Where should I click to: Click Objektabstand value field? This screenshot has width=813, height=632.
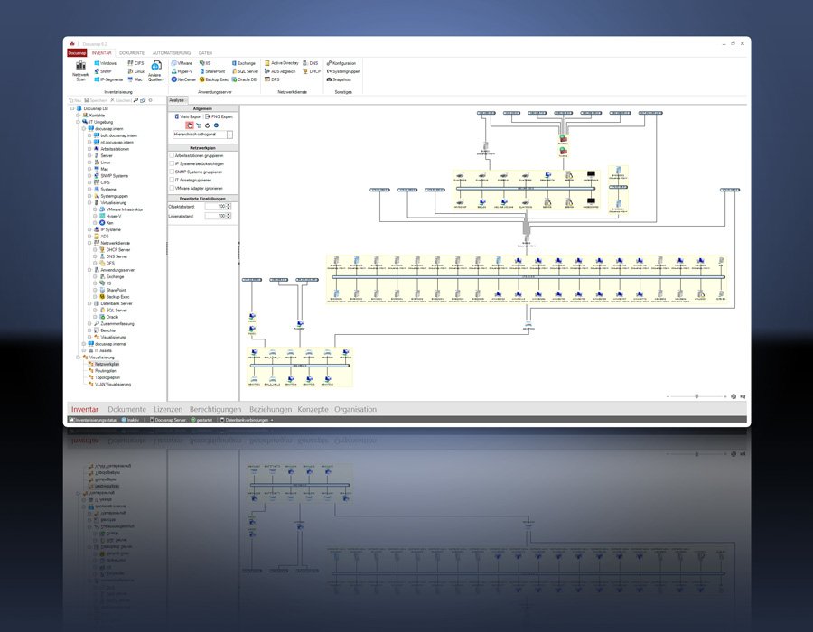pos(215,207)
